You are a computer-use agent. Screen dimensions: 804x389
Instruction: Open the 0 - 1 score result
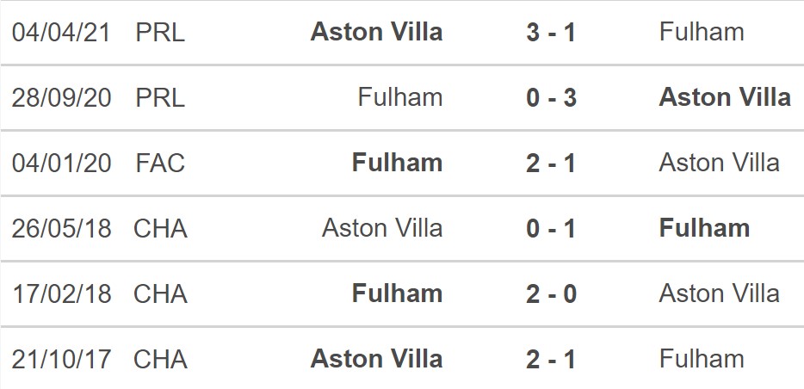coord(551,228)
